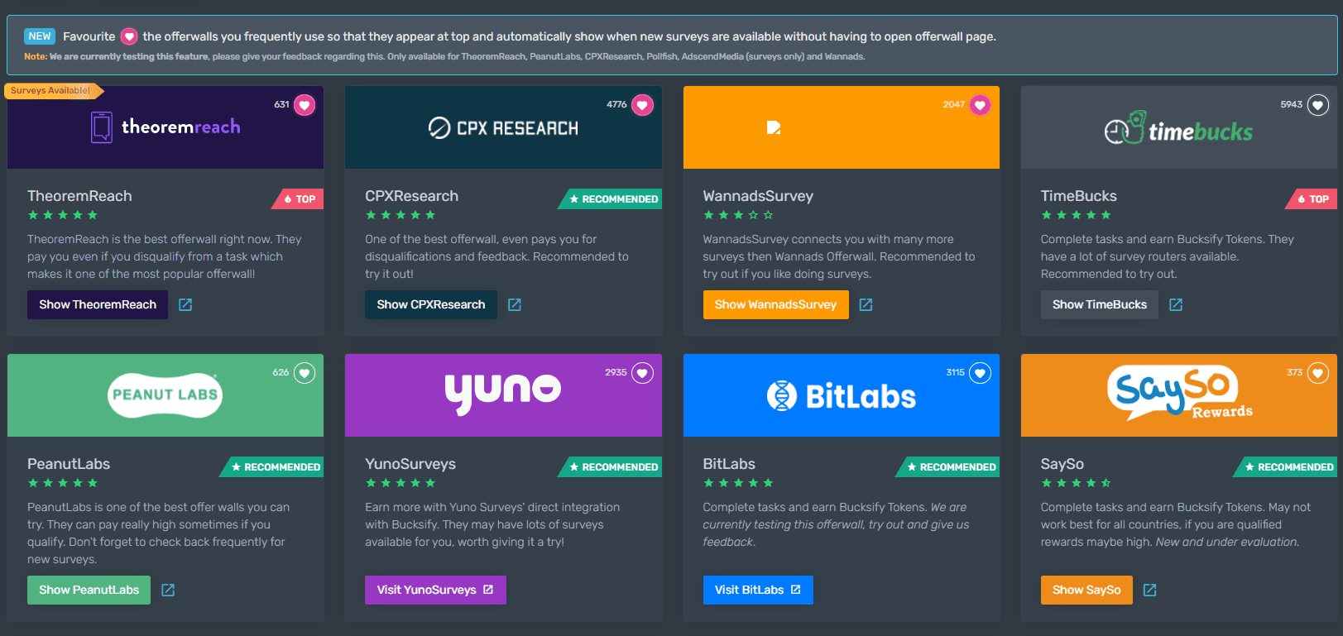
Task: Click the timebucks logo banner
Action: point(1179,127)
